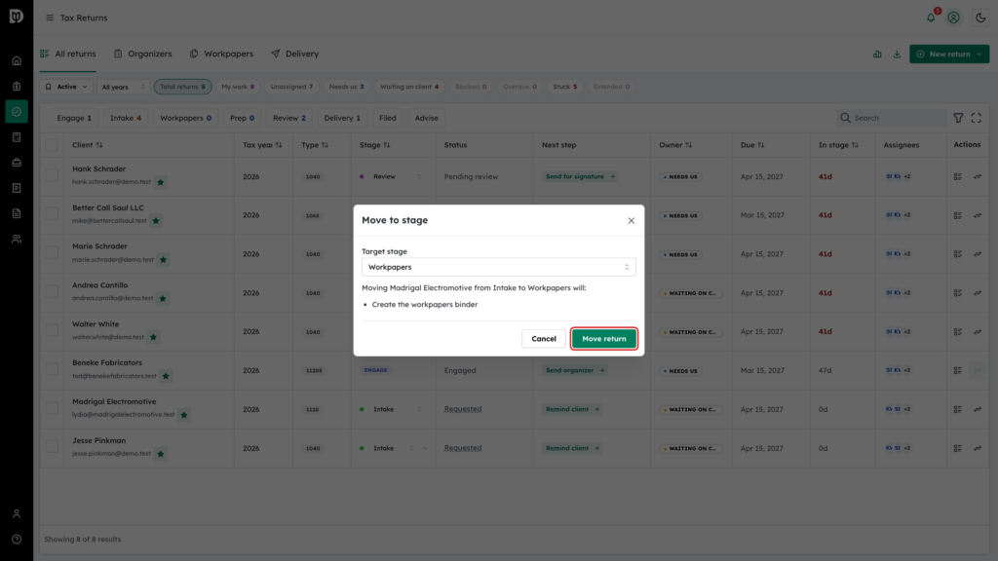Click Send organizer for Beneke Fabricators
998x561 pixels.
tap(575, 371)
